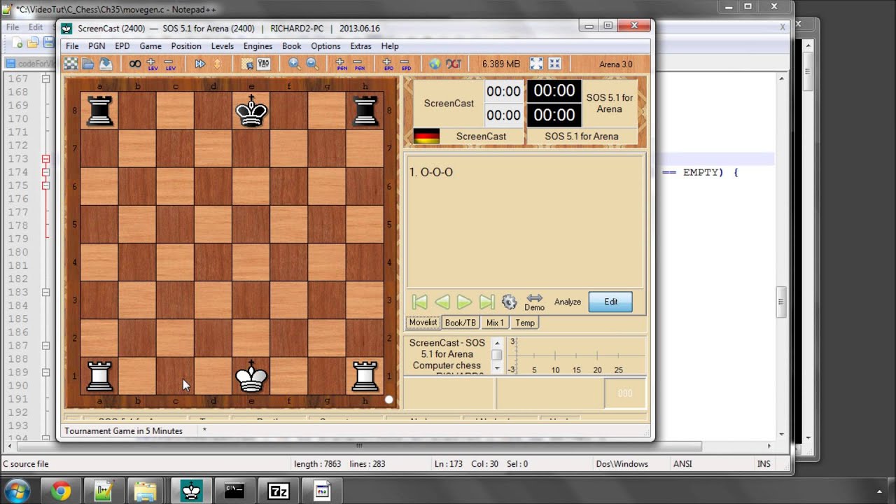
Task: Click the blue Edit button
Action: click(x=610, y=302)
